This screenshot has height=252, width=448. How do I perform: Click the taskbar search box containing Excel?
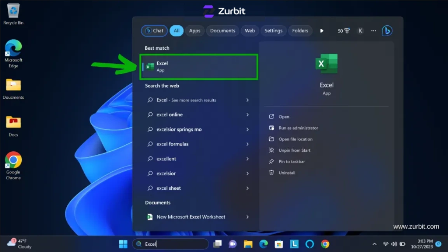(171, 244)
